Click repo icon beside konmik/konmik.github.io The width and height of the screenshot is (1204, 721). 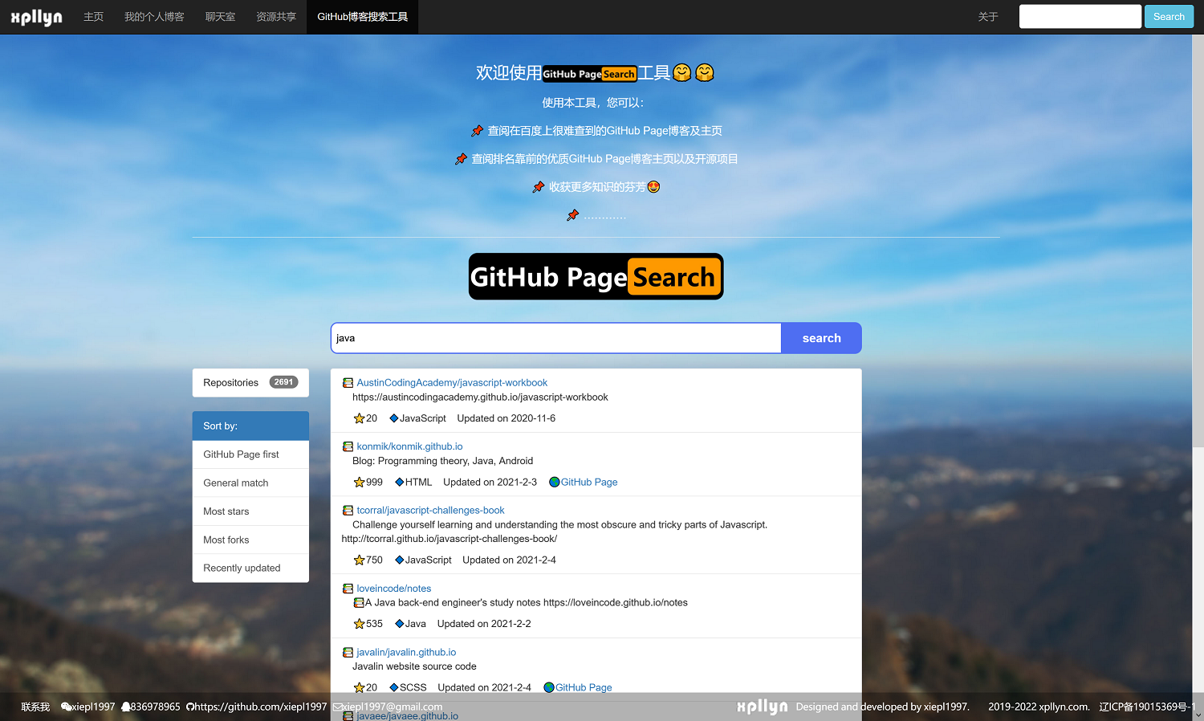[x=348, y=446]
